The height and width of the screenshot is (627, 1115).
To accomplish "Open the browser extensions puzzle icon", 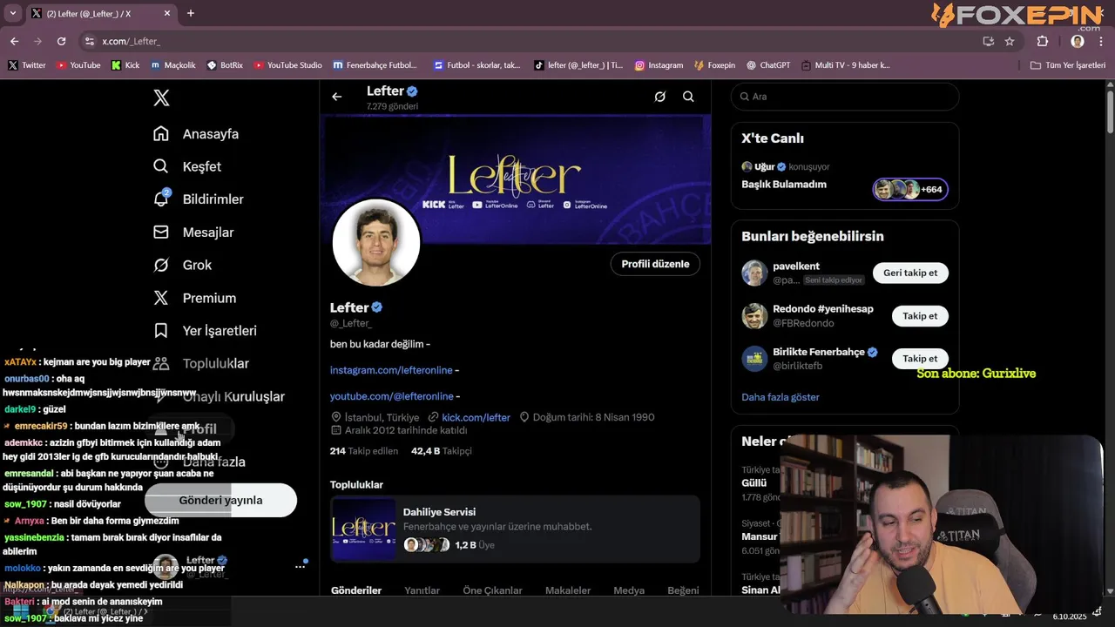I will (x=1043, y=41).
